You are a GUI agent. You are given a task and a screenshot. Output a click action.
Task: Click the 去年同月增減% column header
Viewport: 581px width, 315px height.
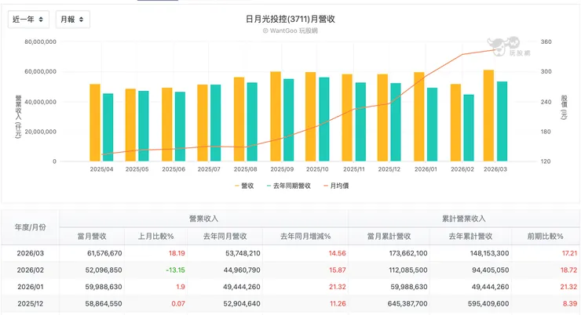pos(305,237)
